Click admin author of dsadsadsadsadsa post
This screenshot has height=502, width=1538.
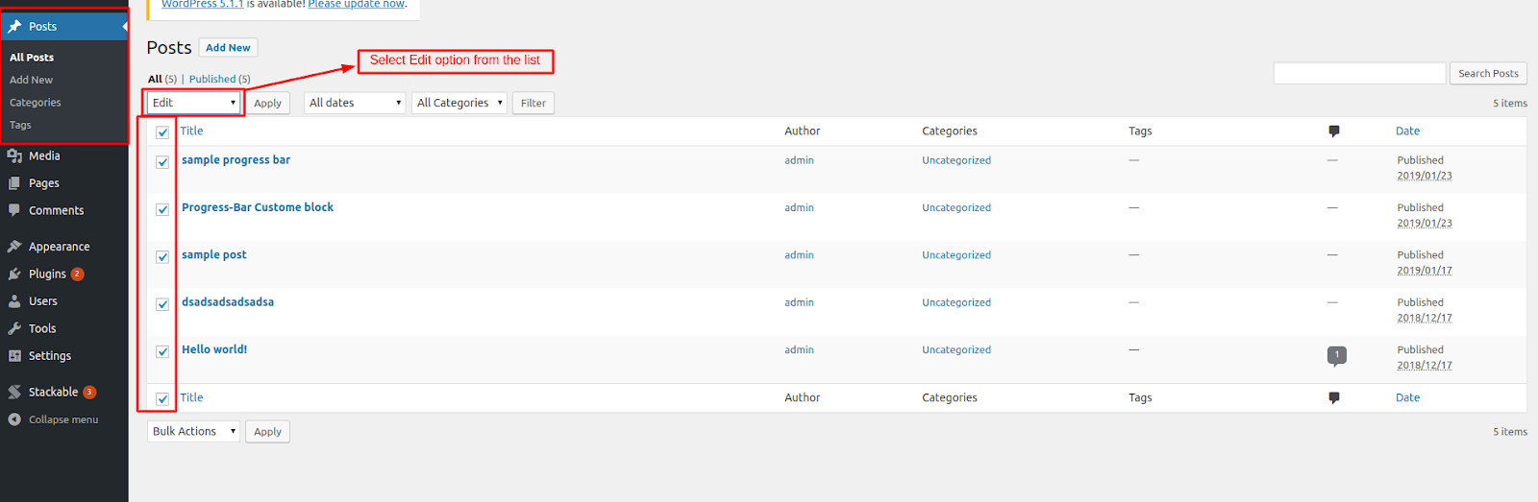(799, 302)
